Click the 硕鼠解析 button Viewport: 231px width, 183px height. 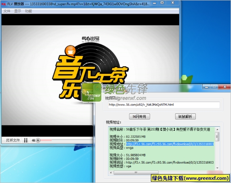point(185,117)
